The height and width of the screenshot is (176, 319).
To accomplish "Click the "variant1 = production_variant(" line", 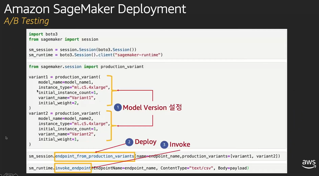I will (65, 77).
